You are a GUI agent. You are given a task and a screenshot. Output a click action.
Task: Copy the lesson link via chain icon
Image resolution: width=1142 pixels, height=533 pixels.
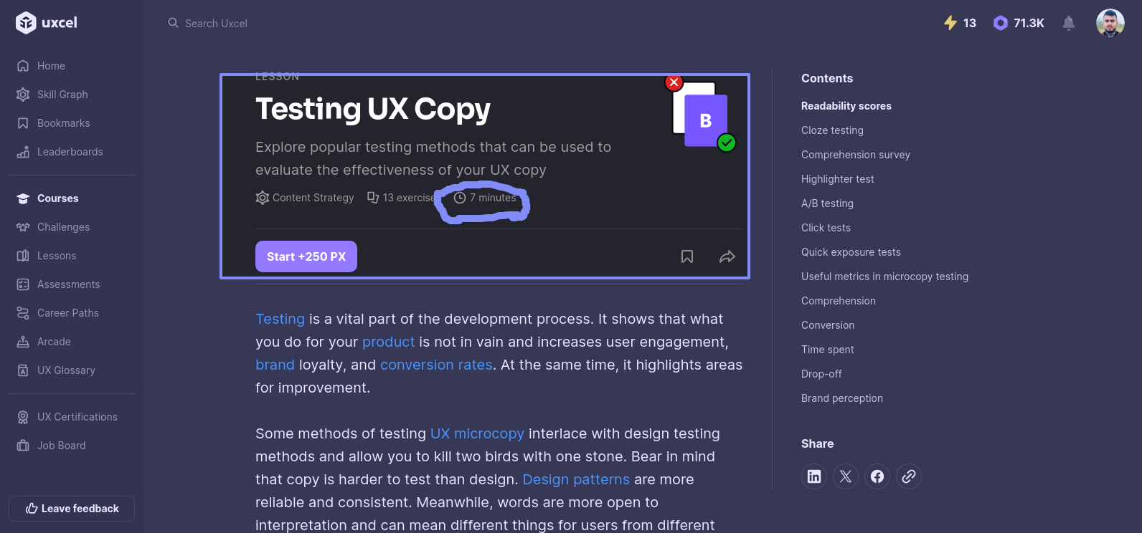click(x=909, y=476)
